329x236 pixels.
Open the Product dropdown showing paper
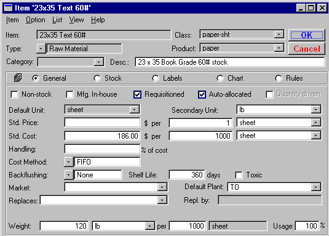279,48
